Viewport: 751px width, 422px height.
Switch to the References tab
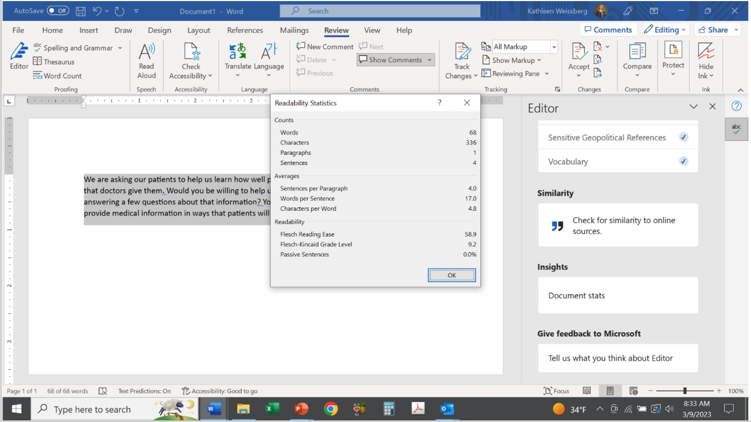click(245, 30)
